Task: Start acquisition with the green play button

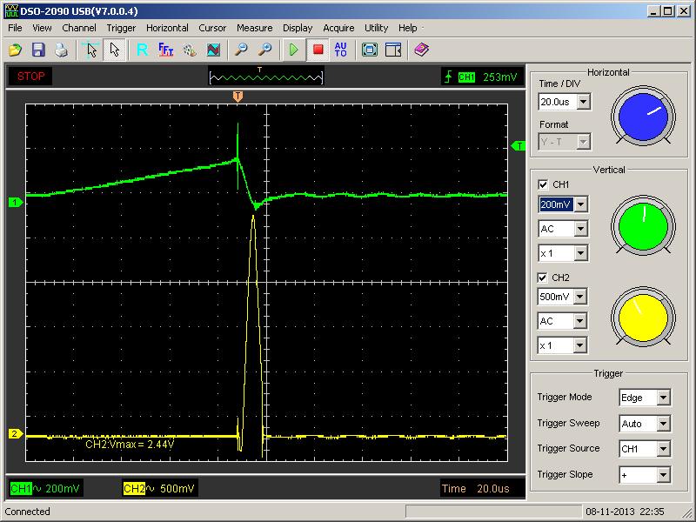Action: click(293, 50)
